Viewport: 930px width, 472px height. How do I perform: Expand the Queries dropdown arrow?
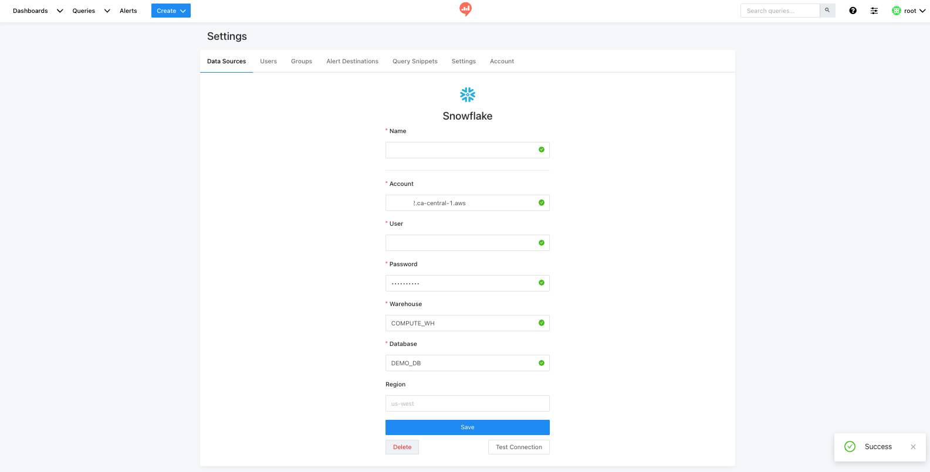107,11
